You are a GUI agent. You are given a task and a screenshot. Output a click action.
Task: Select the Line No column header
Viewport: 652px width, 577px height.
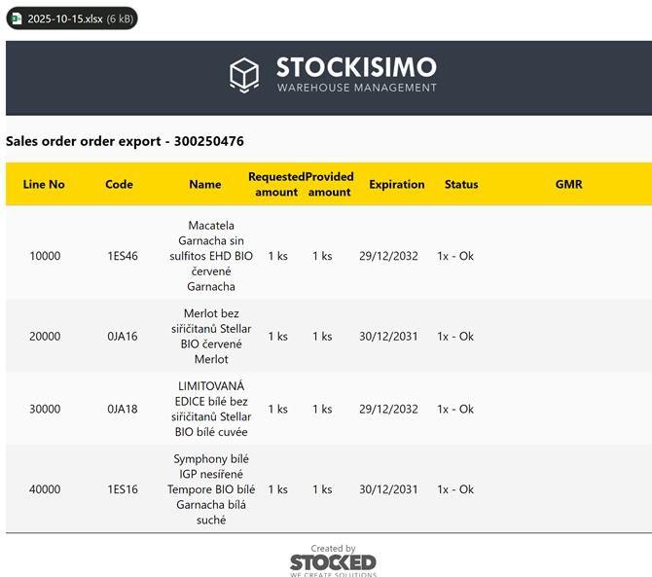coord(44,184)
